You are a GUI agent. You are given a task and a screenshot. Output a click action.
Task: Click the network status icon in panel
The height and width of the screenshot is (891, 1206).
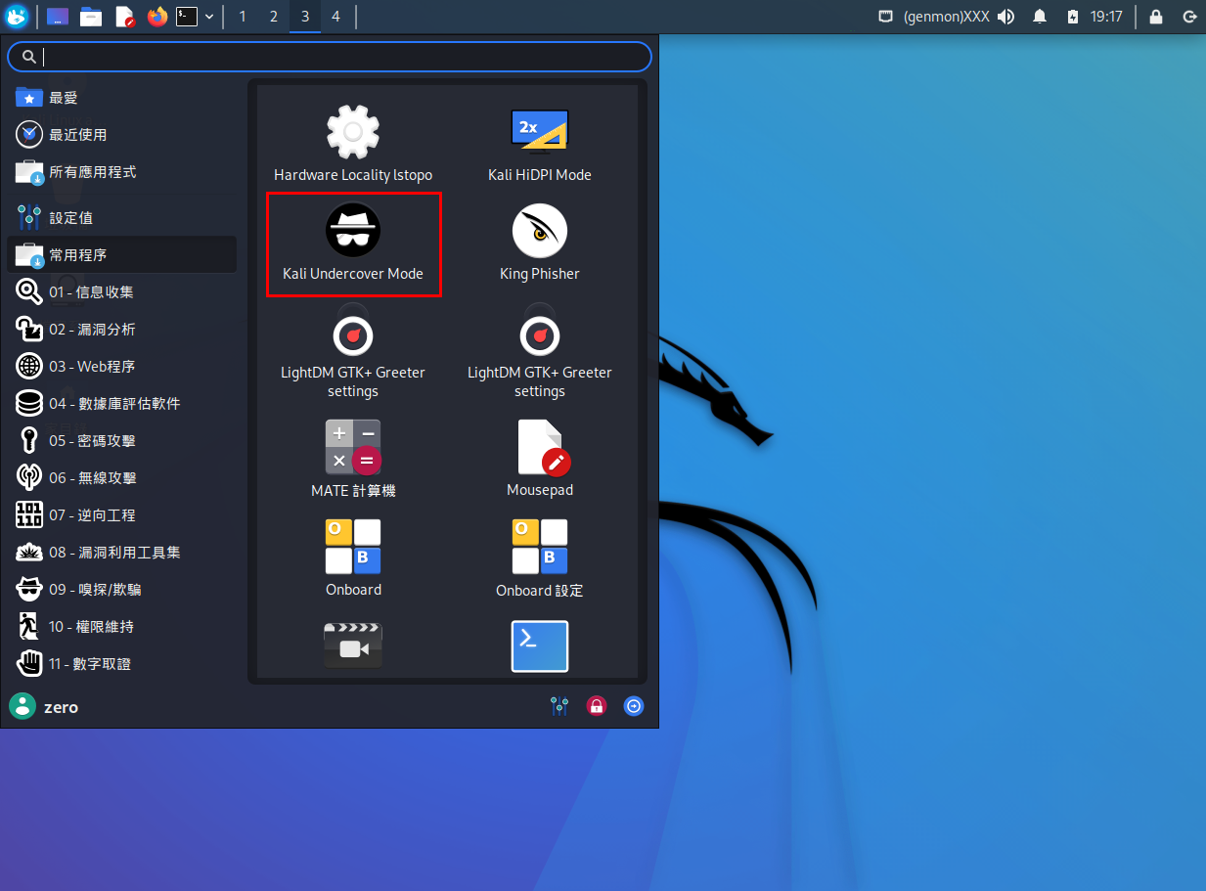click(x=885, y=17)
